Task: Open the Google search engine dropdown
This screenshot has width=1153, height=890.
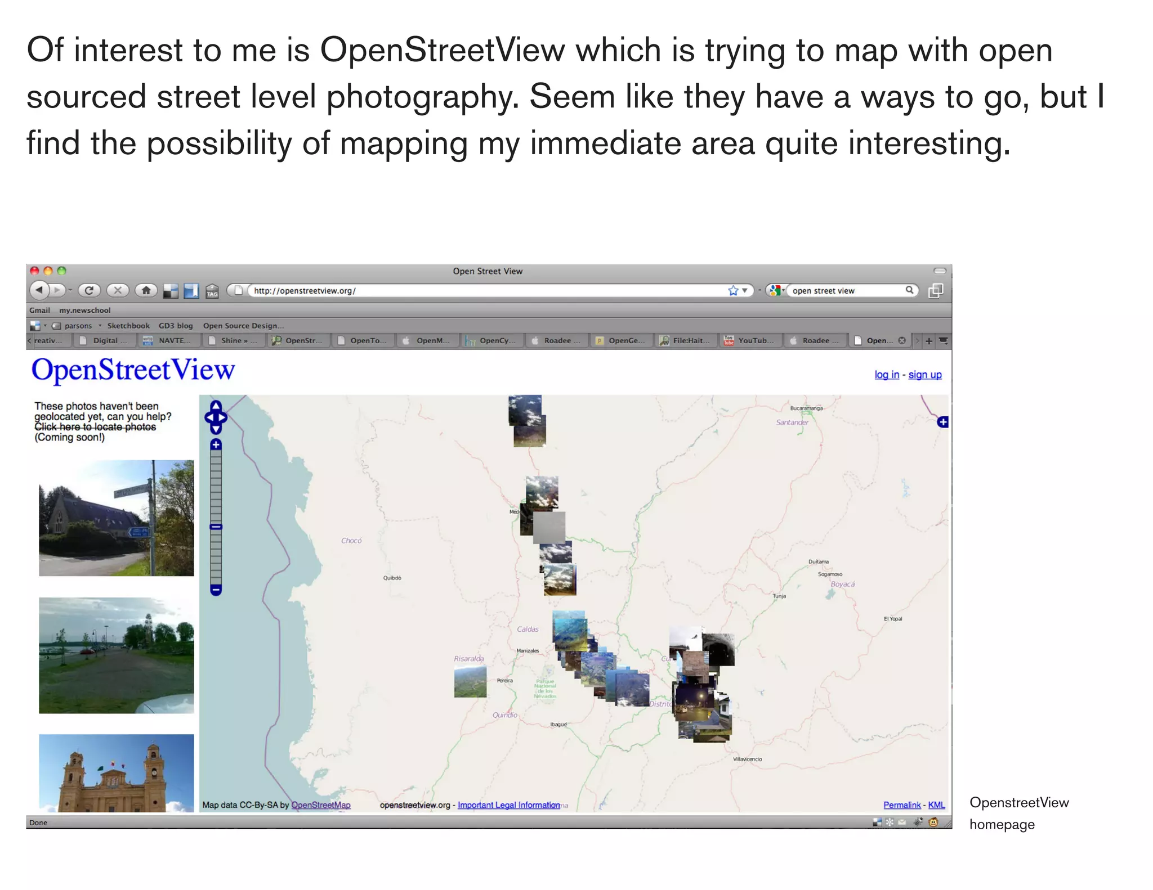Action: (x=777, y=290)
